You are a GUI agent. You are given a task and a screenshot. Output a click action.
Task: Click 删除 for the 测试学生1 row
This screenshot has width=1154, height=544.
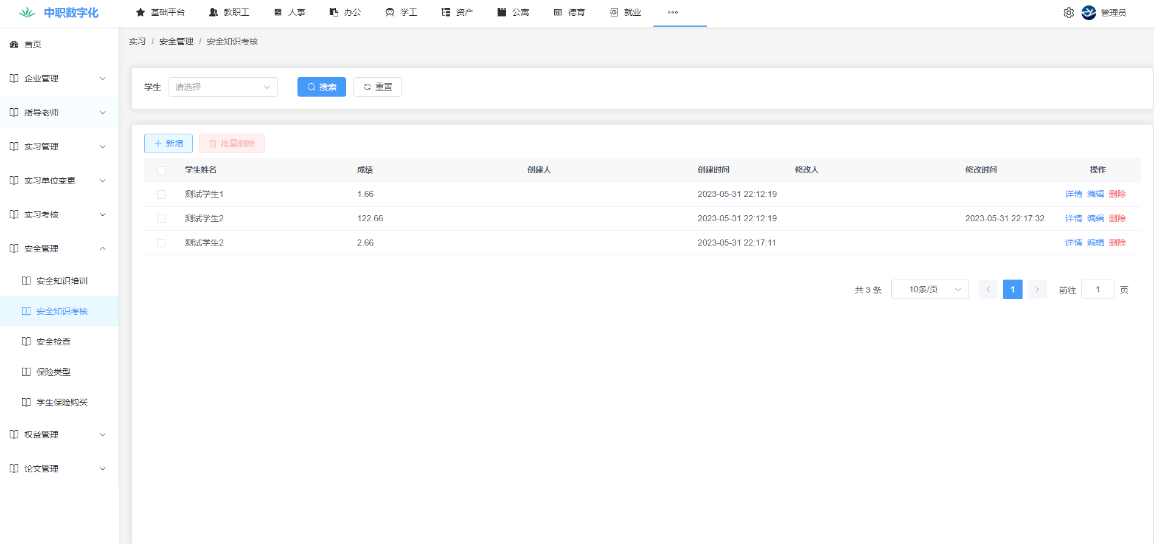[x=1117, y=194]
